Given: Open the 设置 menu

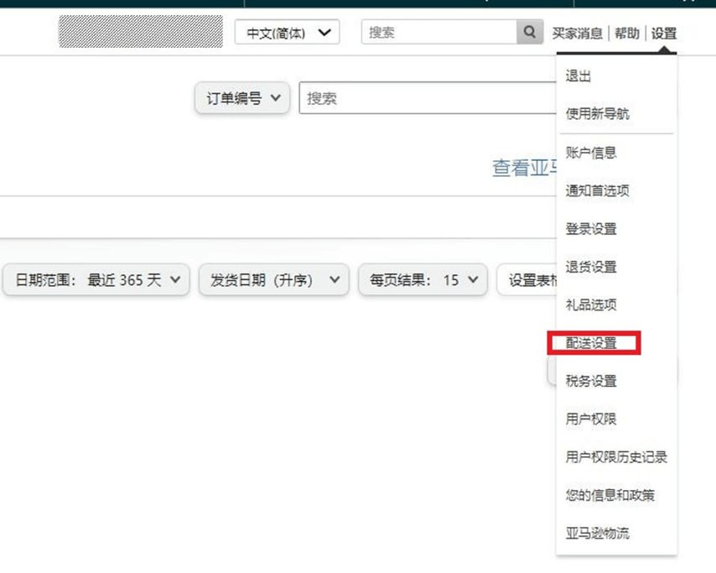Looking at the screenshot, I should tap(664, 34).
